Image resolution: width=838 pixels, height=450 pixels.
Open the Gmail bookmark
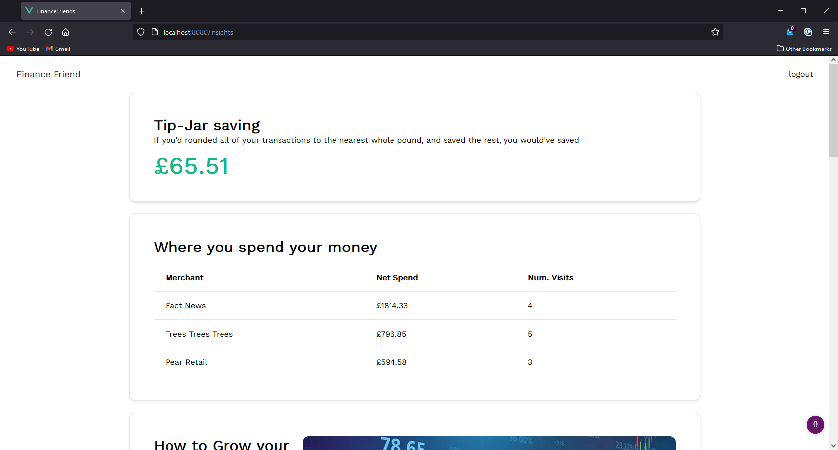click(x=57, y=49)
